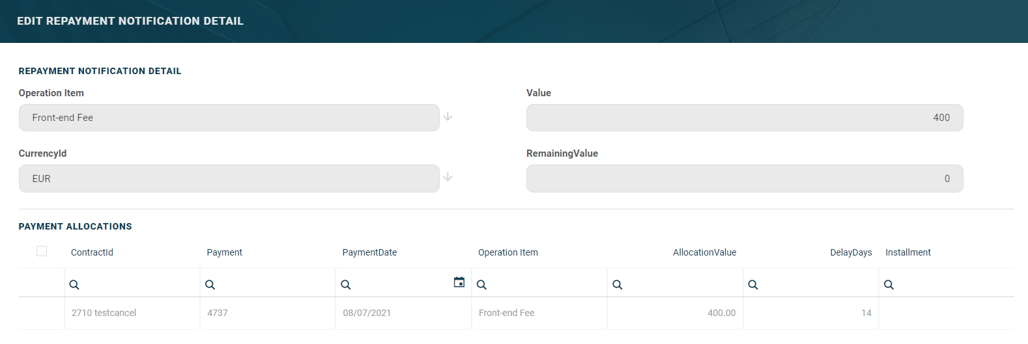Sort by AllocationValue column header
Image resolution: width=1028 pixels, height=344 pixels.
click(704, 252)
